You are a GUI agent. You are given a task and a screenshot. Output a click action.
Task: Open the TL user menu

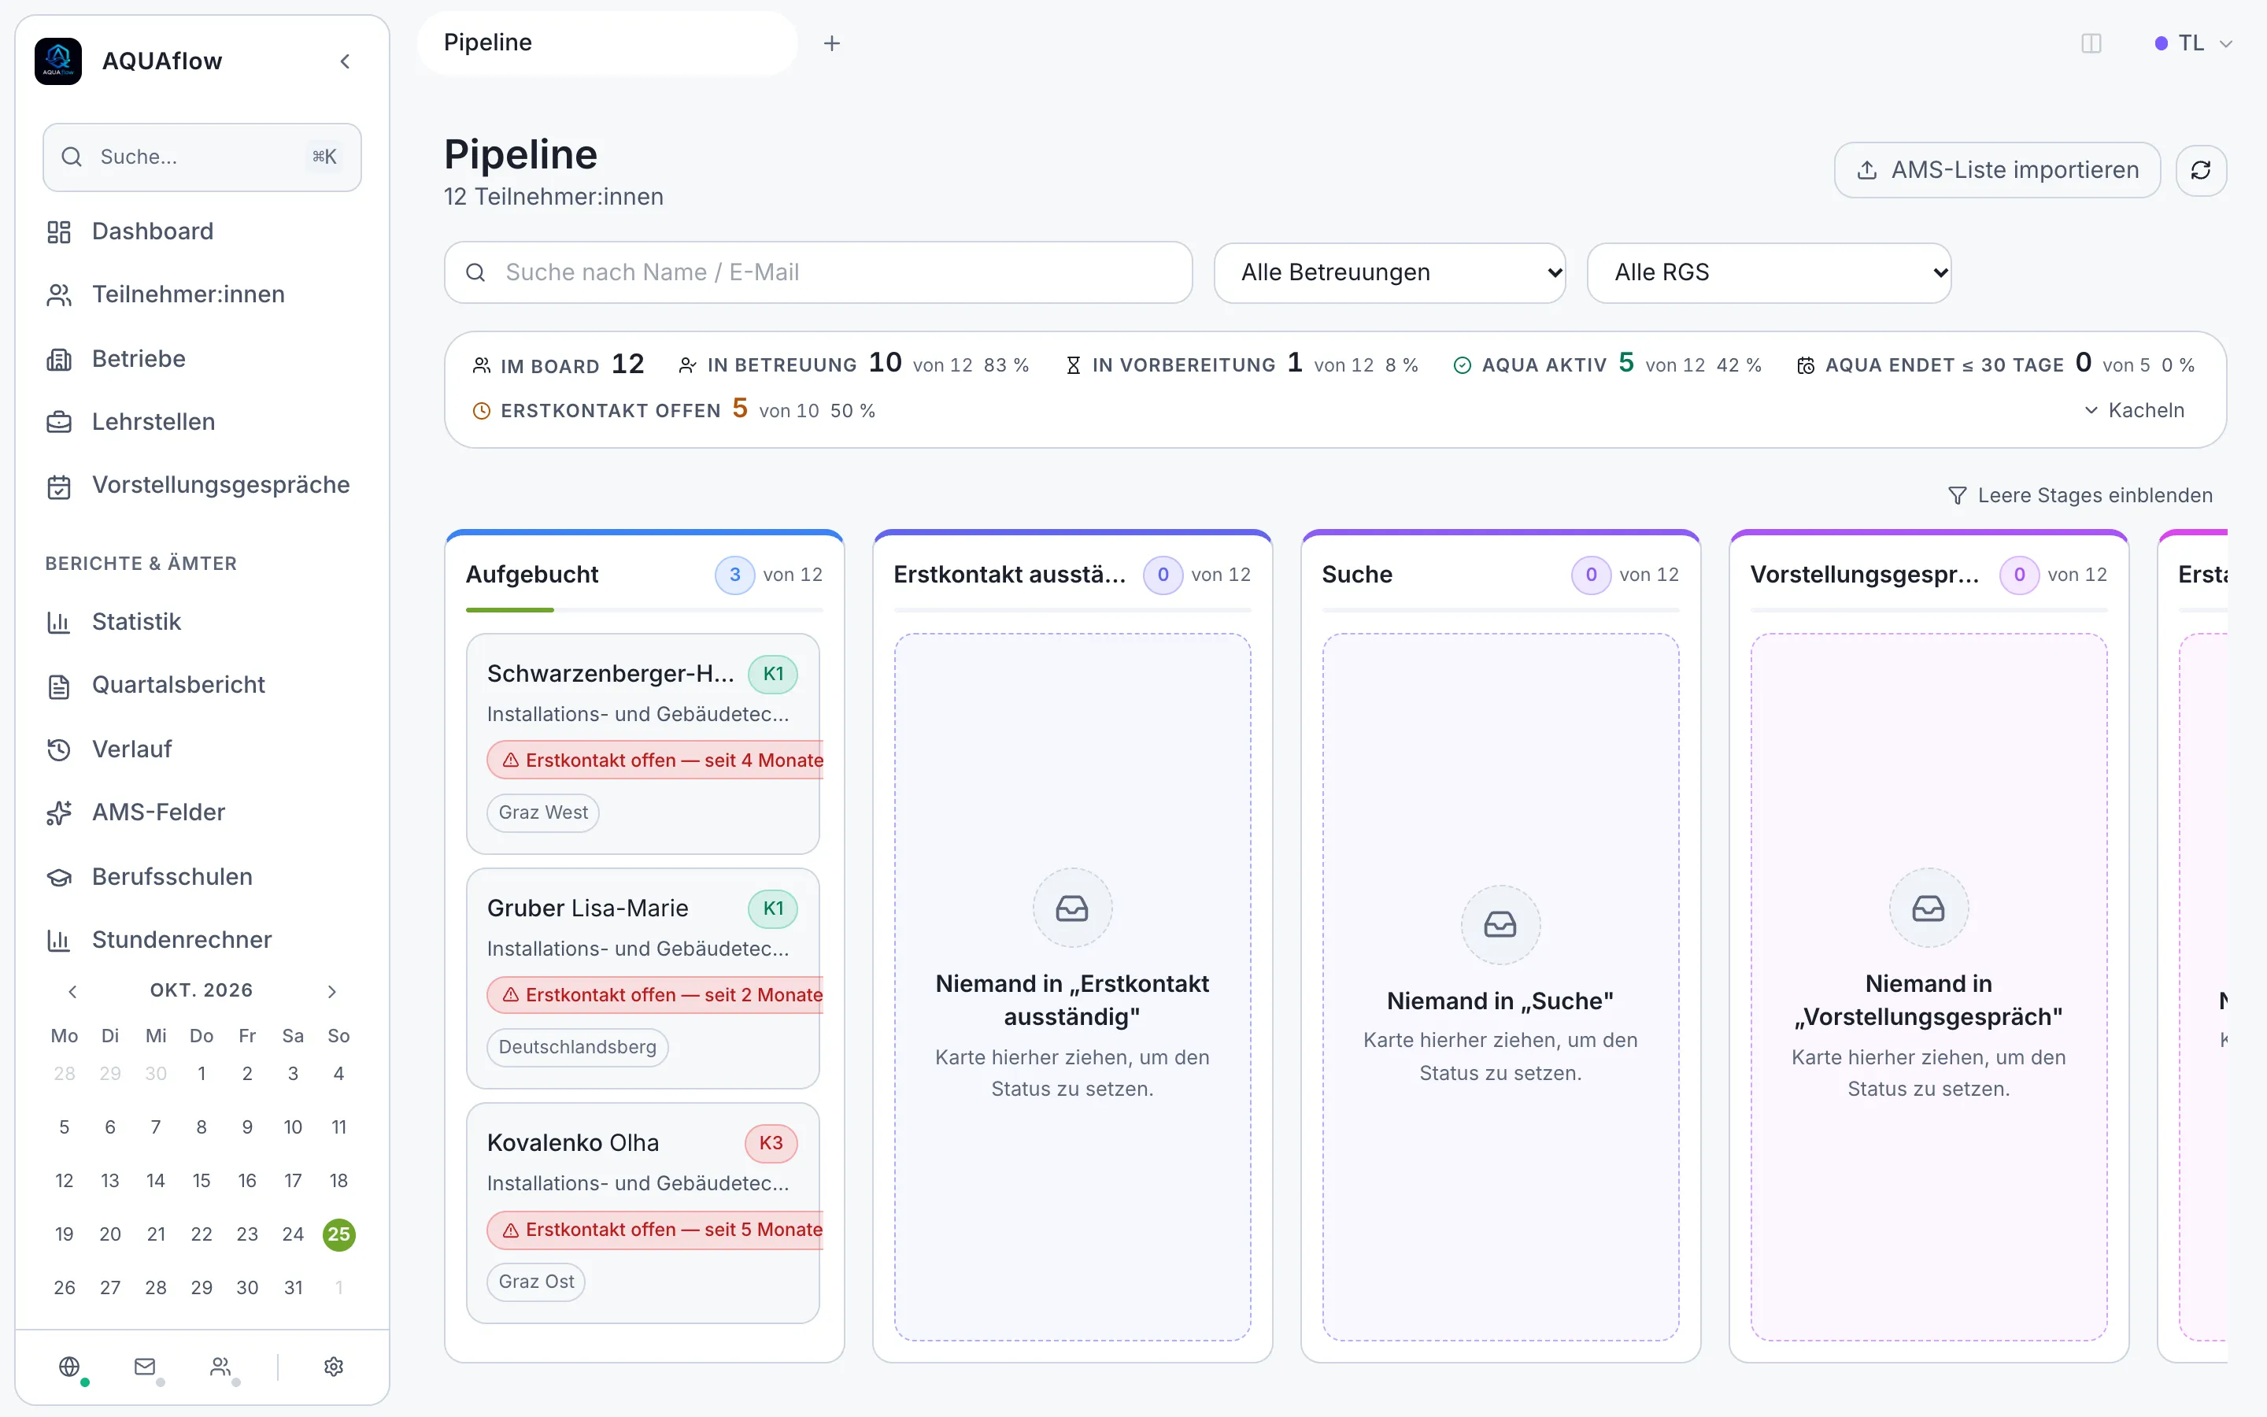pyautogui.click(x=2193, y=43)
